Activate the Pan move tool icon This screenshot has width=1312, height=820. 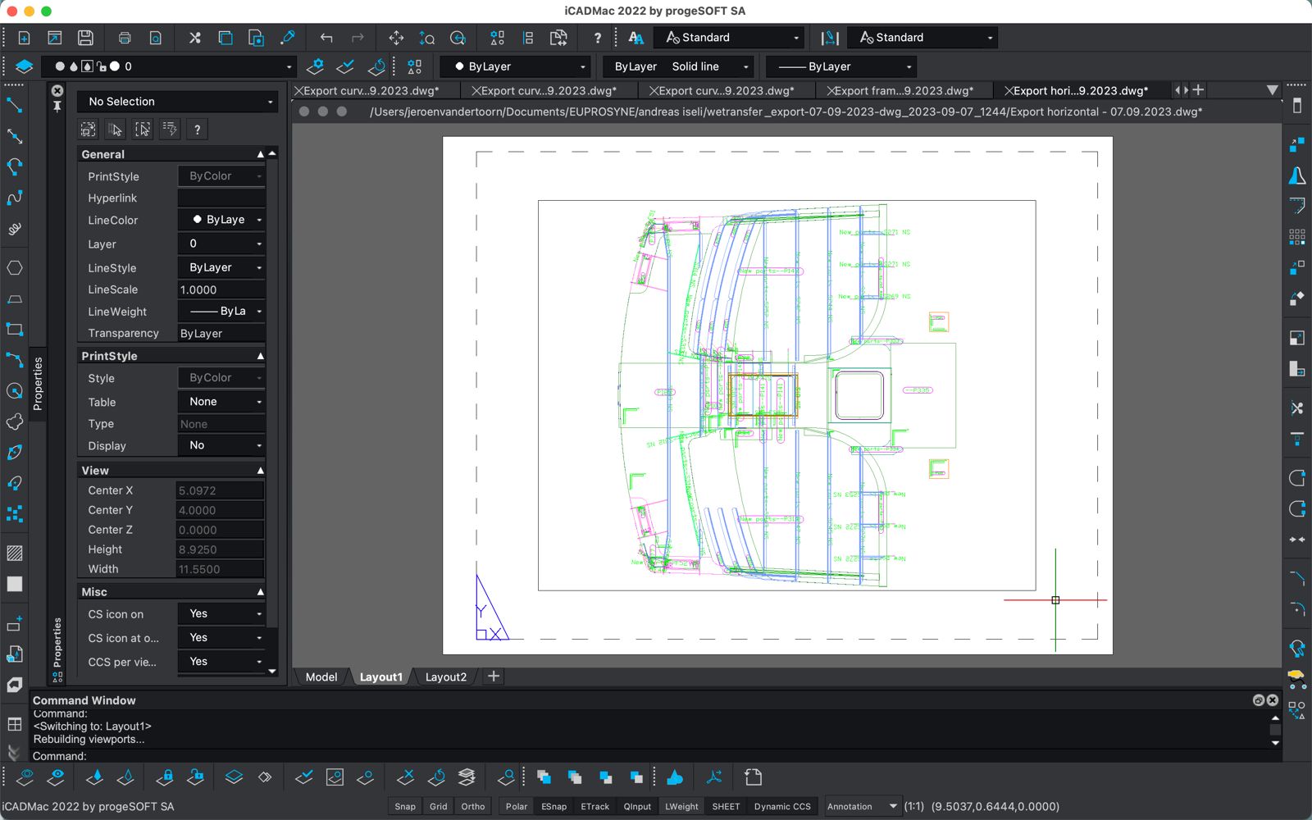tap(396, 38)
